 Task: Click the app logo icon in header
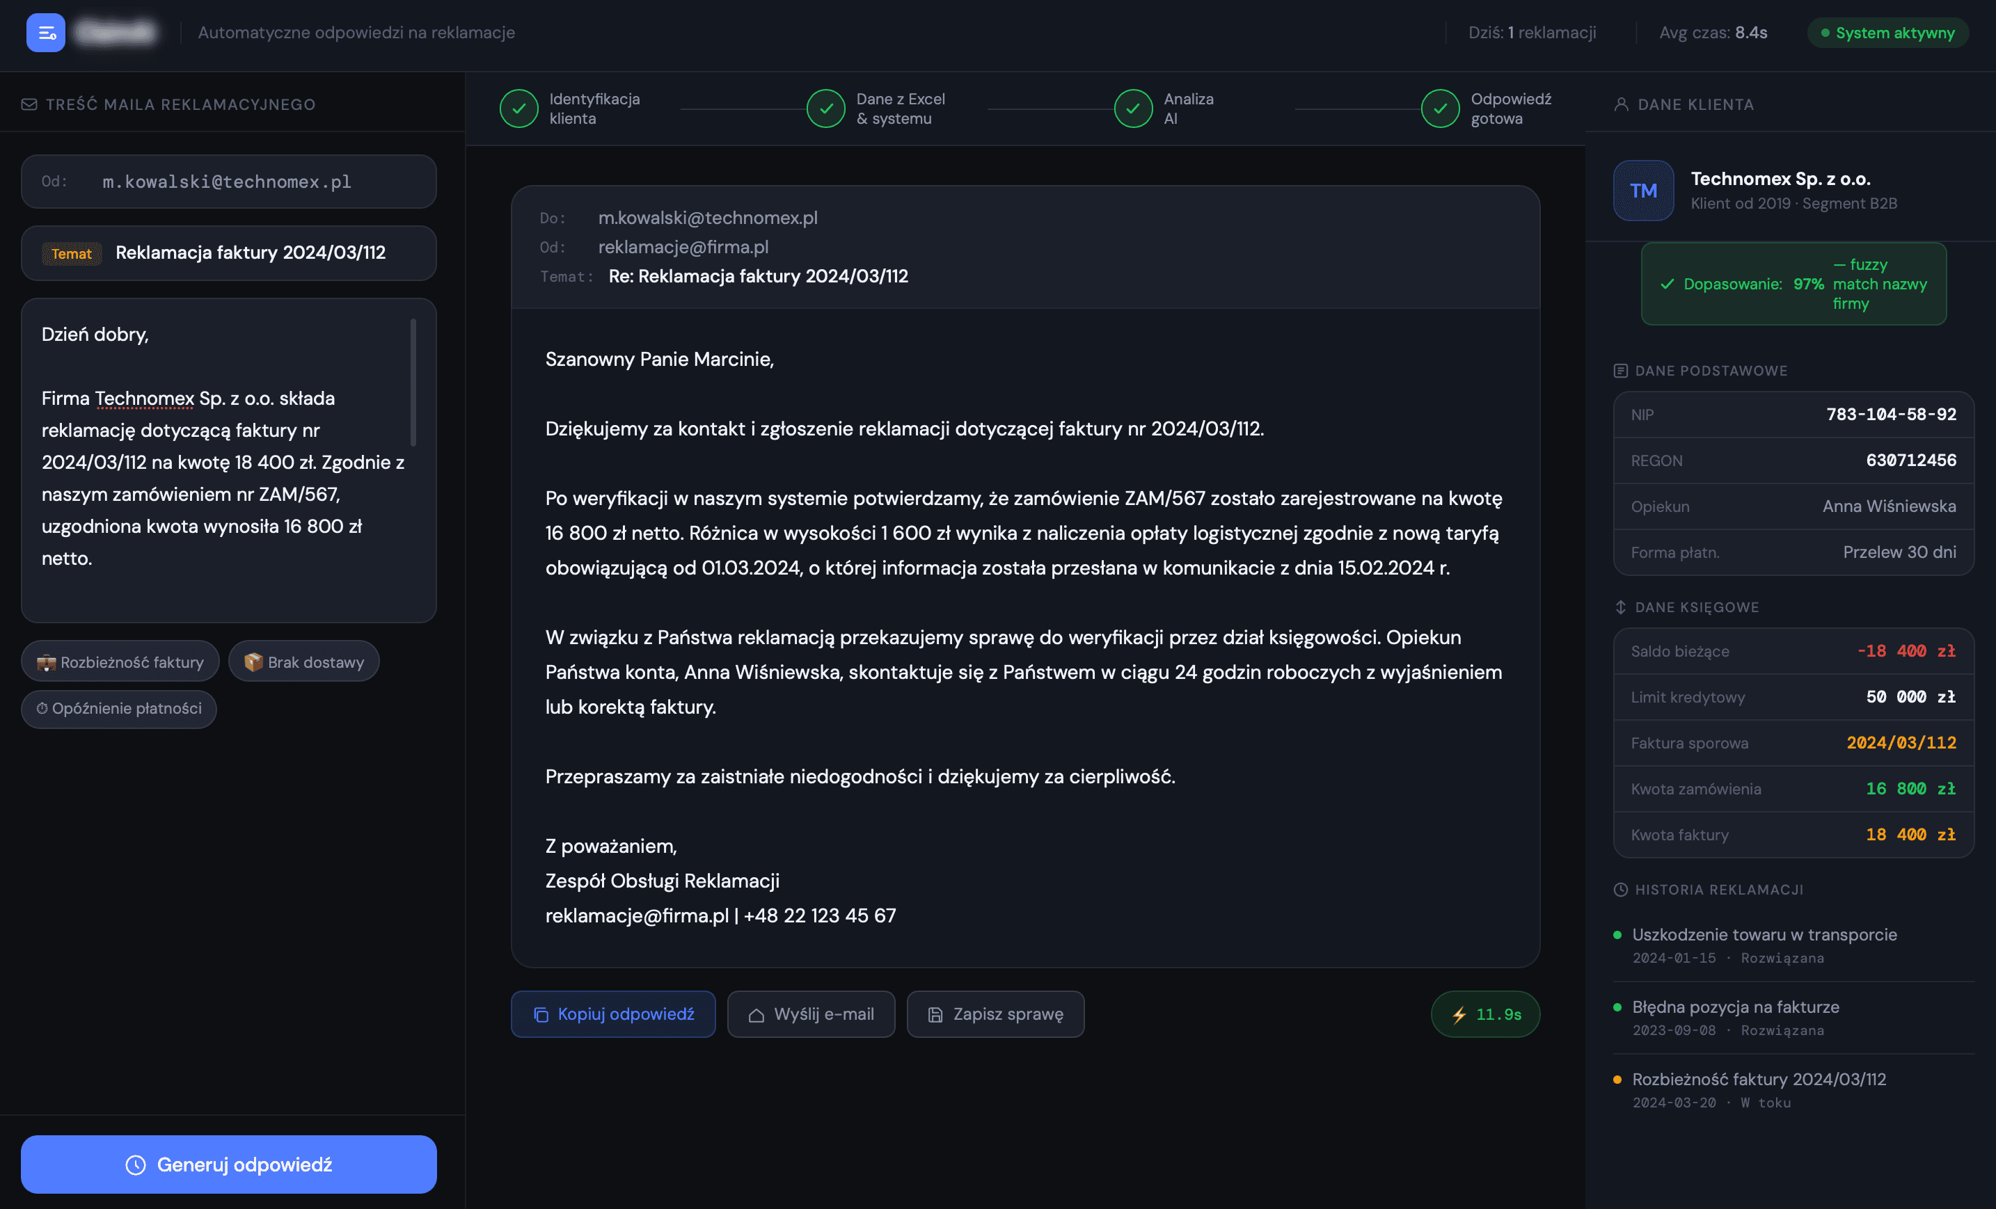(45, 33)
